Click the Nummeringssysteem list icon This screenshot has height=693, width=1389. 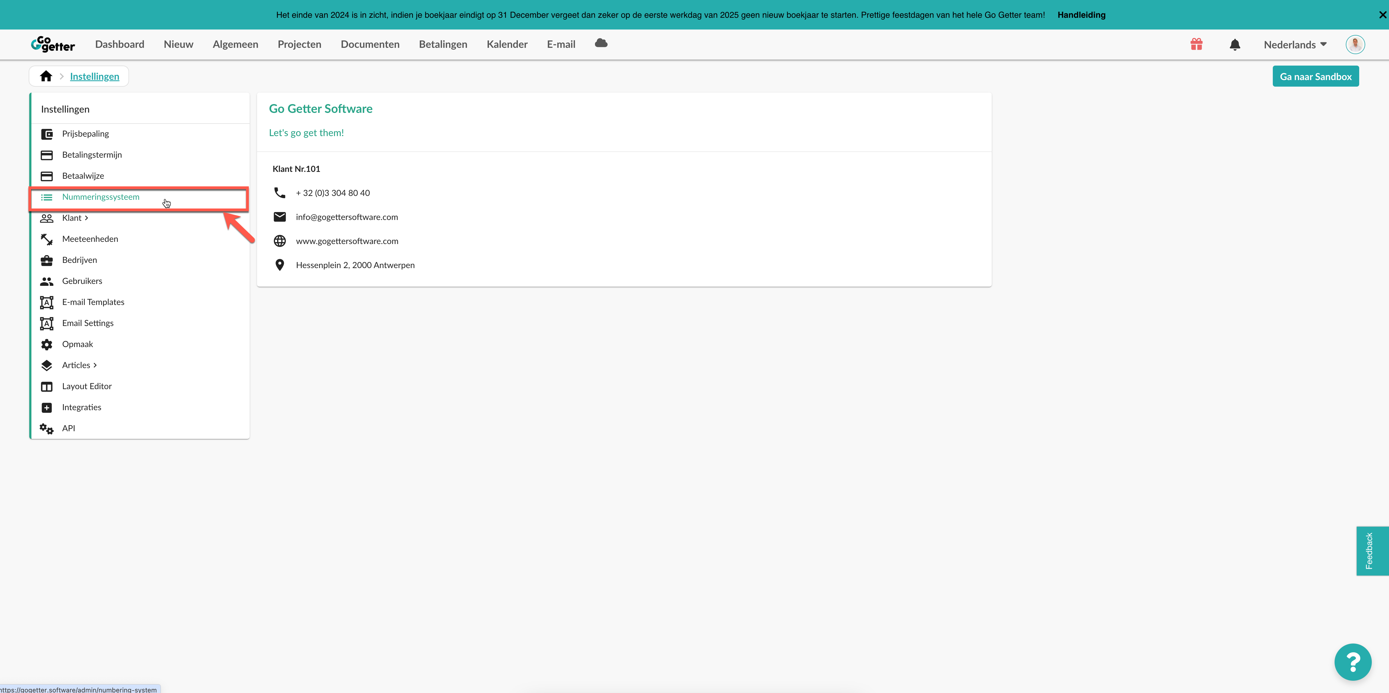pyautogui.click(x=47, y=197)
